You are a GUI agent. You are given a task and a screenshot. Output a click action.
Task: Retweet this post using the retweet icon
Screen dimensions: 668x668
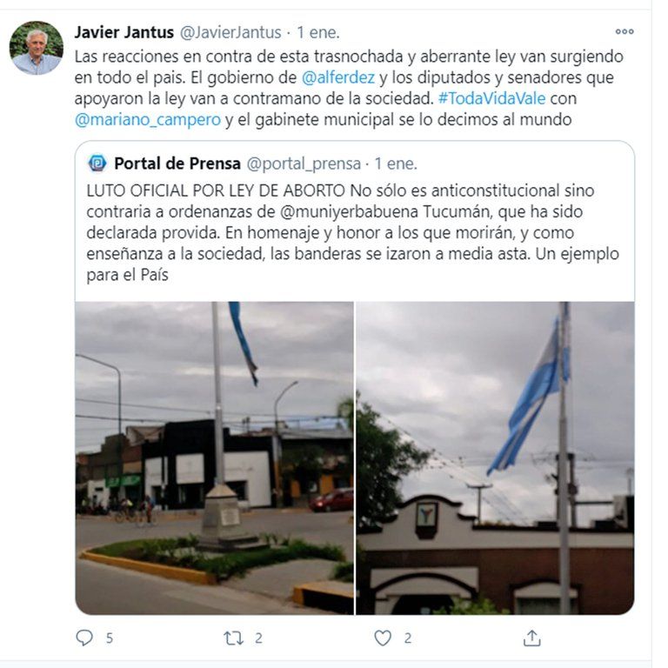tap(233, 638)
